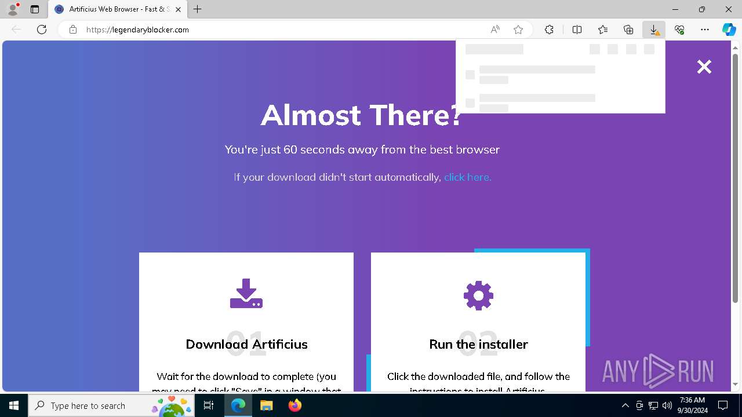742x417 pixels.
Task: Switch to Microsoft Edge on taskbar
Action: tap(238, 405)
